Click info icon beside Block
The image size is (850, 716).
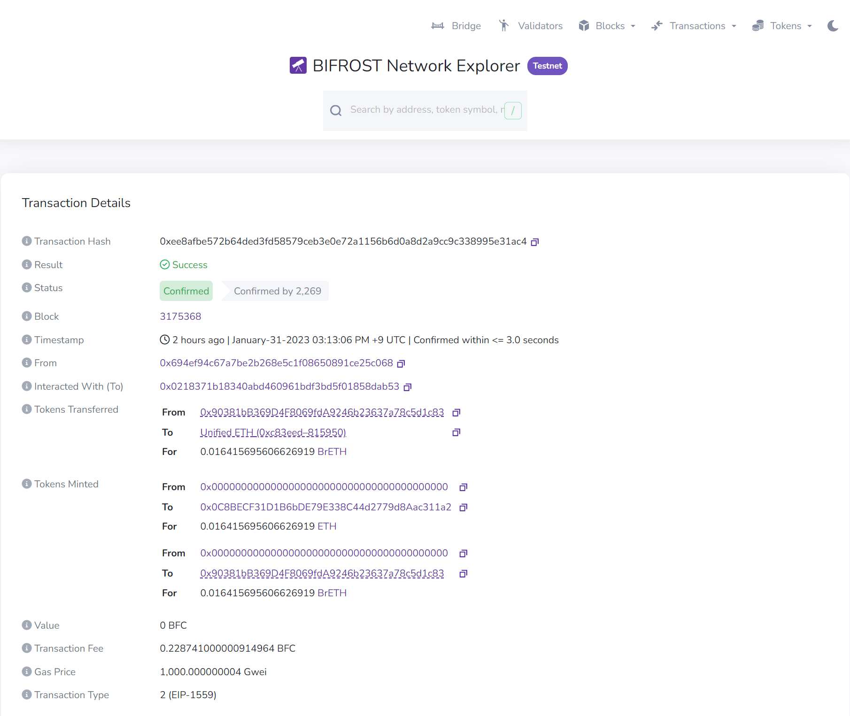[27, 316]
